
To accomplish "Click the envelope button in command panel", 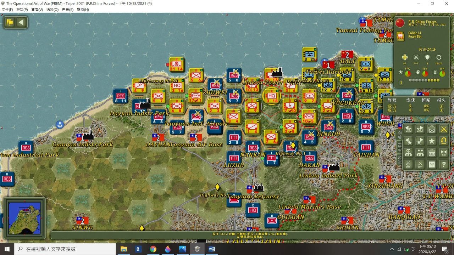I will [432, 164].
